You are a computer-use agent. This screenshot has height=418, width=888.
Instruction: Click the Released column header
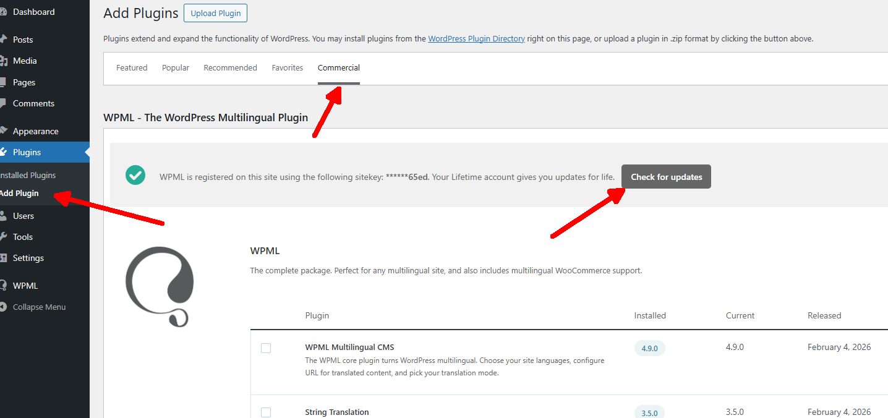(x=824, y=315)
